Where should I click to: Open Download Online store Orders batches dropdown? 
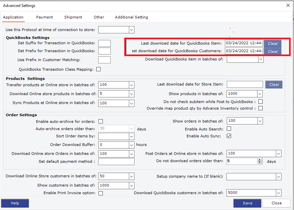[x=132, y=154]
